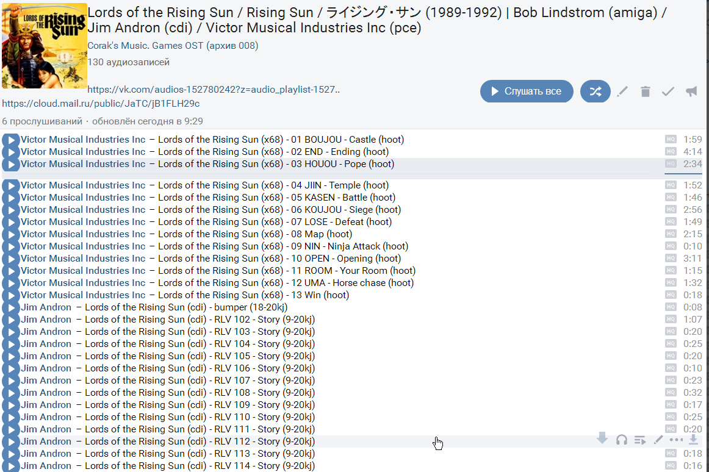Screen dimensions: 709x472
Task: Open the cloud.mail.ru public link
Action: [x=101, y=104]
